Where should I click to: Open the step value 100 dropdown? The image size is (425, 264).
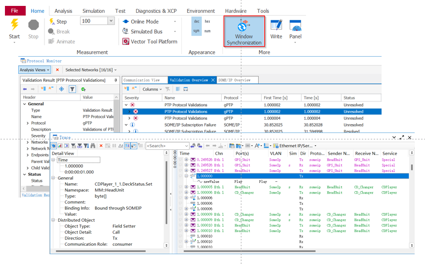(111, 21)
